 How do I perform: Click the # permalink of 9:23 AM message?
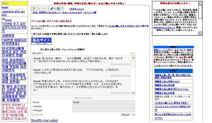(x=129, y=76)
